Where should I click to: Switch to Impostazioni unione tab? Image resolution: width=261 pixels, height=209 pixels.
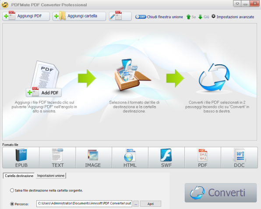(51, 176)
